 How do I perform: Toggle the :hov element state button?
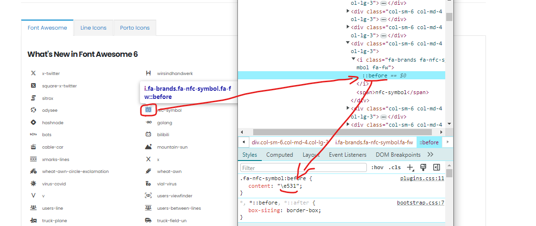click(377, 168)
